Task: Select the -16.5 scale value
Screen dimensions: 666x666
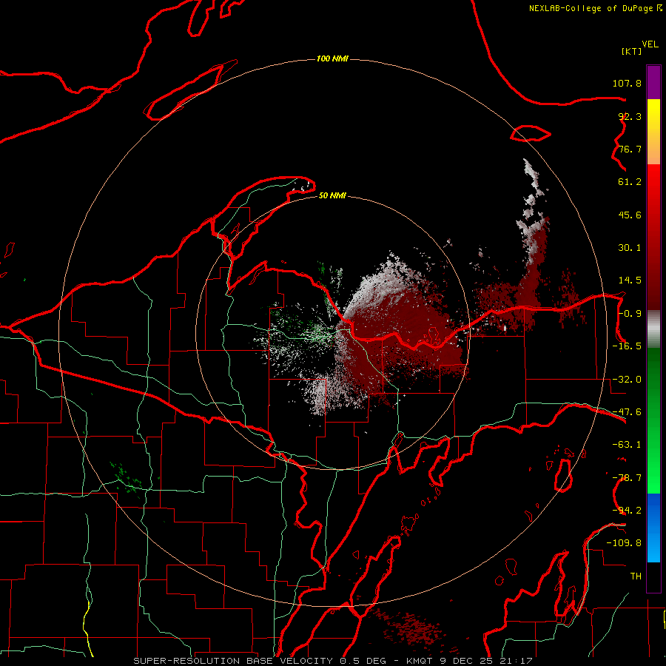Action: pos(627,346)
